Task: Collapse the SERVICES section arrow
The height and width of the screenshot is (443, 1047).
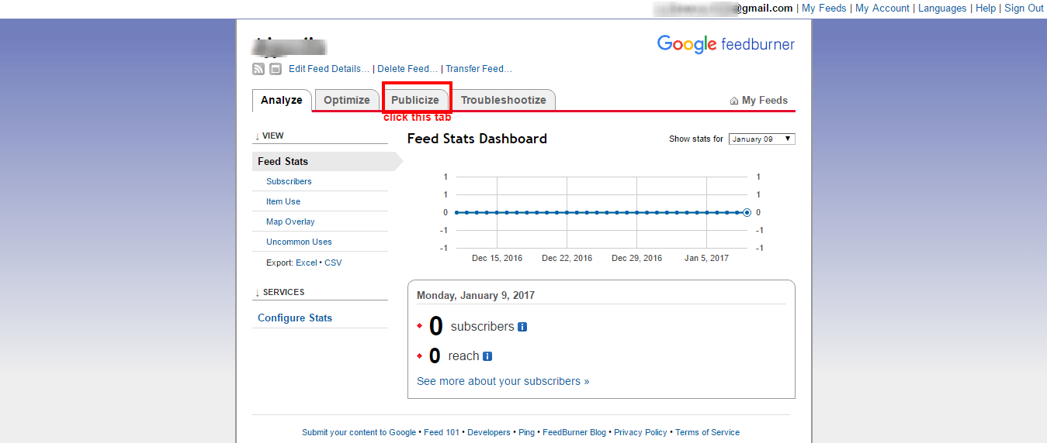Action: click(257, 292)
